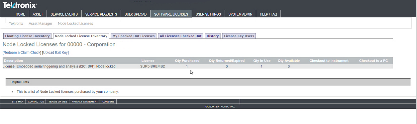This screenshot has height=124, width=417.
Task: Click 2009 TEKTRONIX, INC. copyright text
Action: 220,107
